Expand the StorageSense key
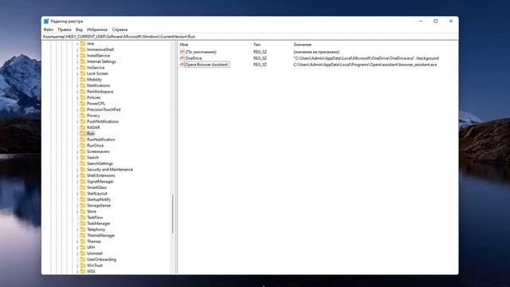 pyautogui.click(x=77, y=206)
